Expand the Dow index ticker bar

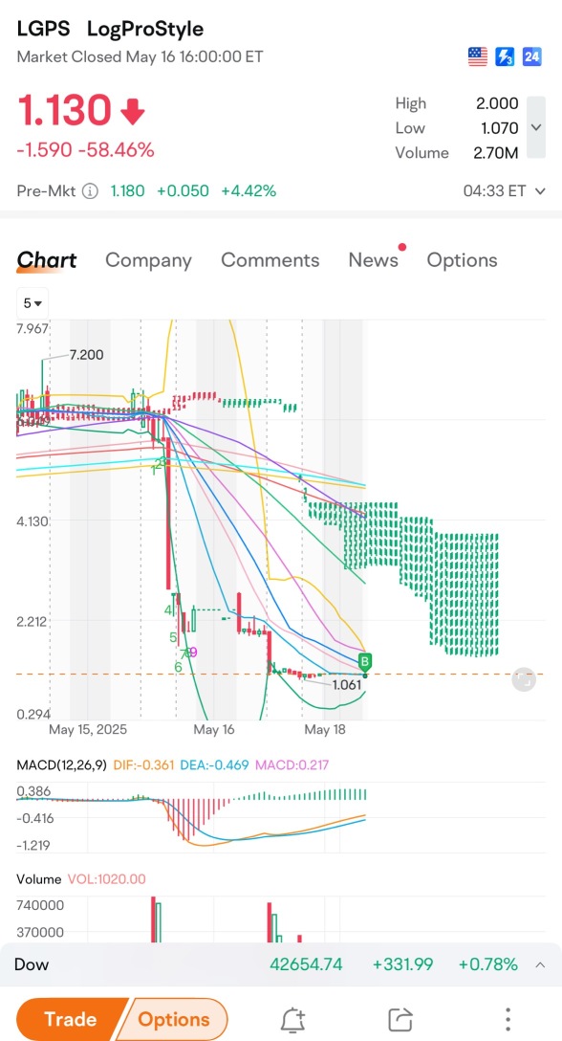point(541,964)
